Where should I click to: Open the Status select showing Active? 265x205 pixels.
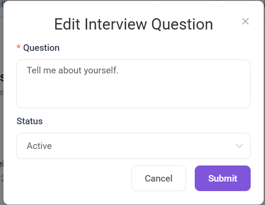[x=133, y=146]
